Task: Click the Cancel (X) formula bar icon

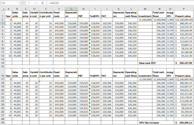Action: [x=29, y=3]
